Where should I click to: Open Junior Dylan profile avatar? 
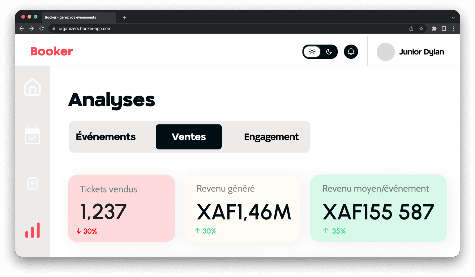386,52
